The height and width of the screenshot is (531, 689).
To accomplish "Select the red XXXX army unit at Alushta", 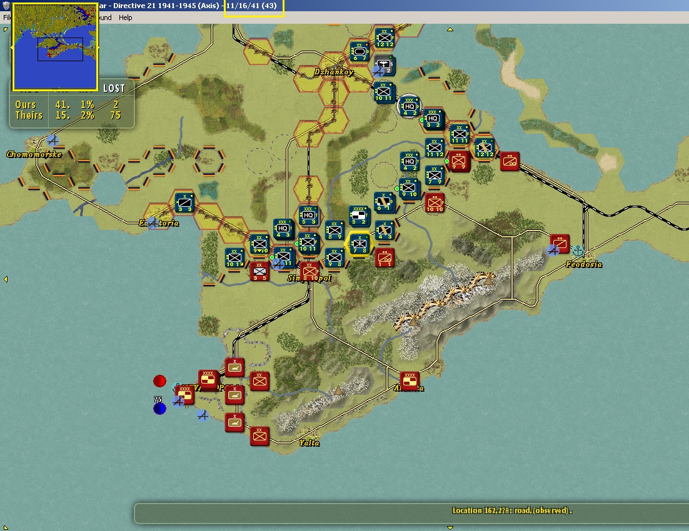I will (409, 381).
